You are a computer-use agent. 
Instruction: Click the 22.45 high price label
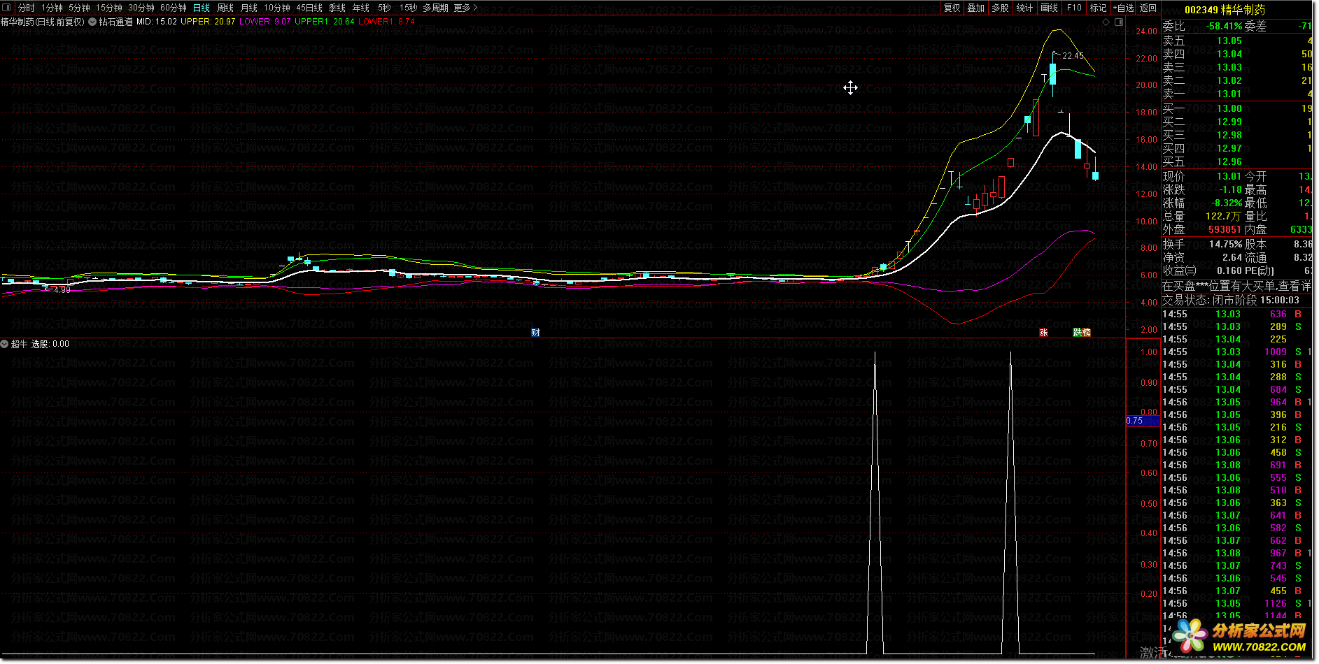click(x=1073, y=56)
